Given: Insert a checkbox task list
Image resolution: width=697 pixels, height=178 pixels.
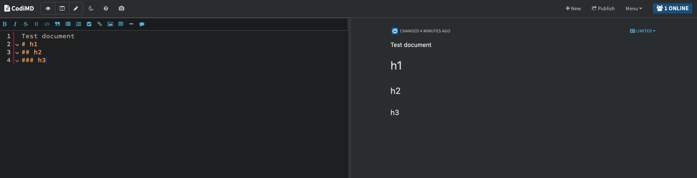Looking at the screenshot, I should pyautogui.click(x=89, y=24).
